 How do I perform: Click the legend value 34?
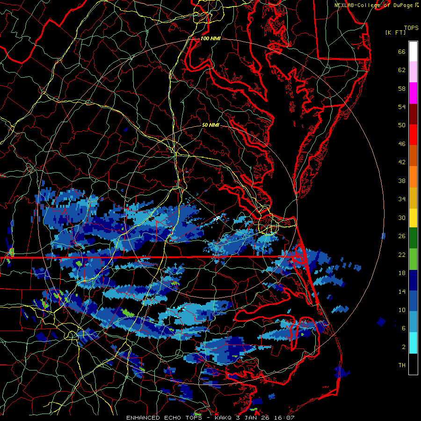pos(402,199)
